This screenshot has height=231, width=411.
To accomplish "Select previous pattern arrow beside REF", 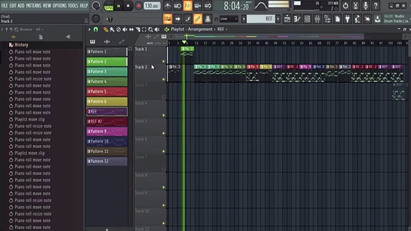I will point(244,19).
